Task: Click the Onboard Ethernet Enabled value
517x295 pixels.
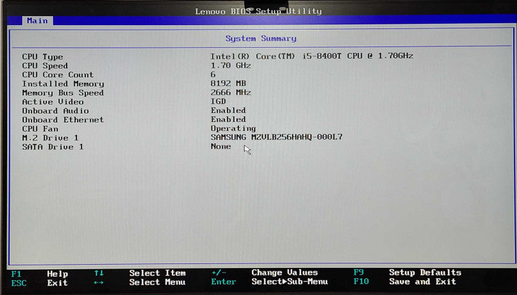Action: (x=228, y=119)
